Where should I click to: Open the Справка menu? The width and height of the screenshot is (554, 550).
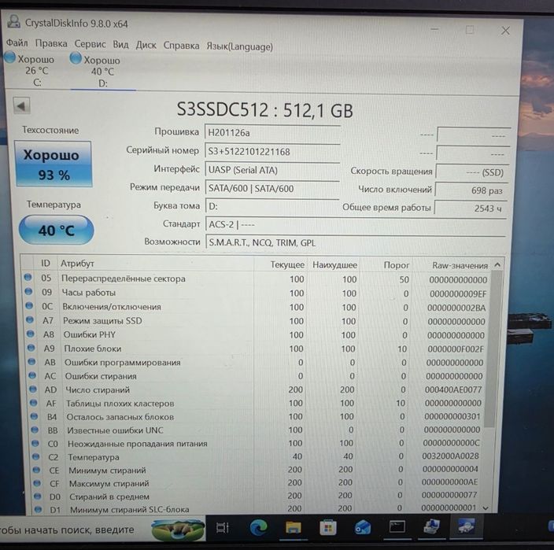coord(181,46)
